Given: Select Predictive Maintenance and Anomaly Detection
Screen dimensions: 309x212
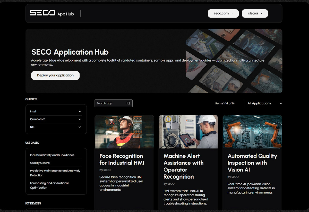Looking at the screenshot, I should 55,173.
